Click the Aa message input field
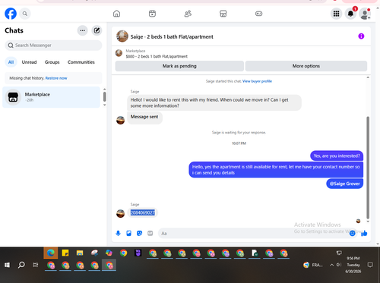 (x=253, y=234)
